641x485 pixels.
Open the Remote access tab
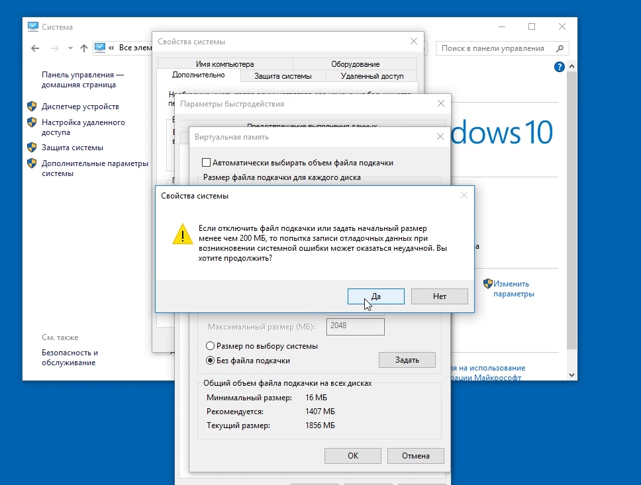tap(371, 76)
